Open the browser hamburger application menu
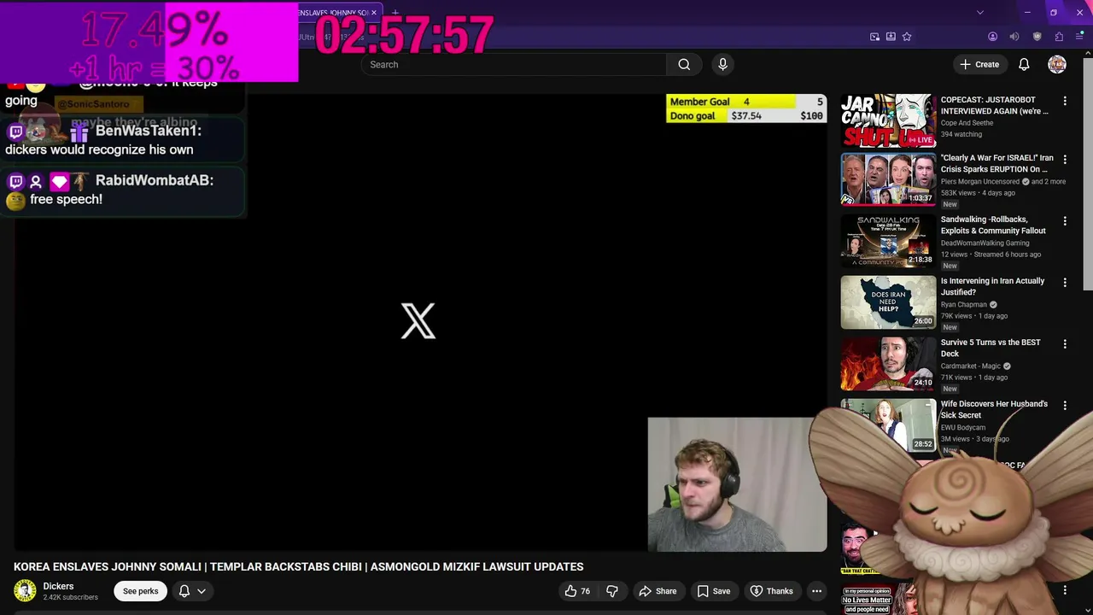The height and width of the screenshot is (615, 1093). click(x=1079, y=37)
